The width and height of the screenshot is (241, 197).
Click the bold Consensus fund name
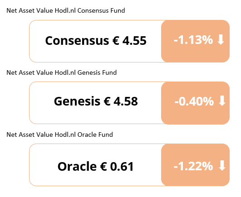point(77,41)
